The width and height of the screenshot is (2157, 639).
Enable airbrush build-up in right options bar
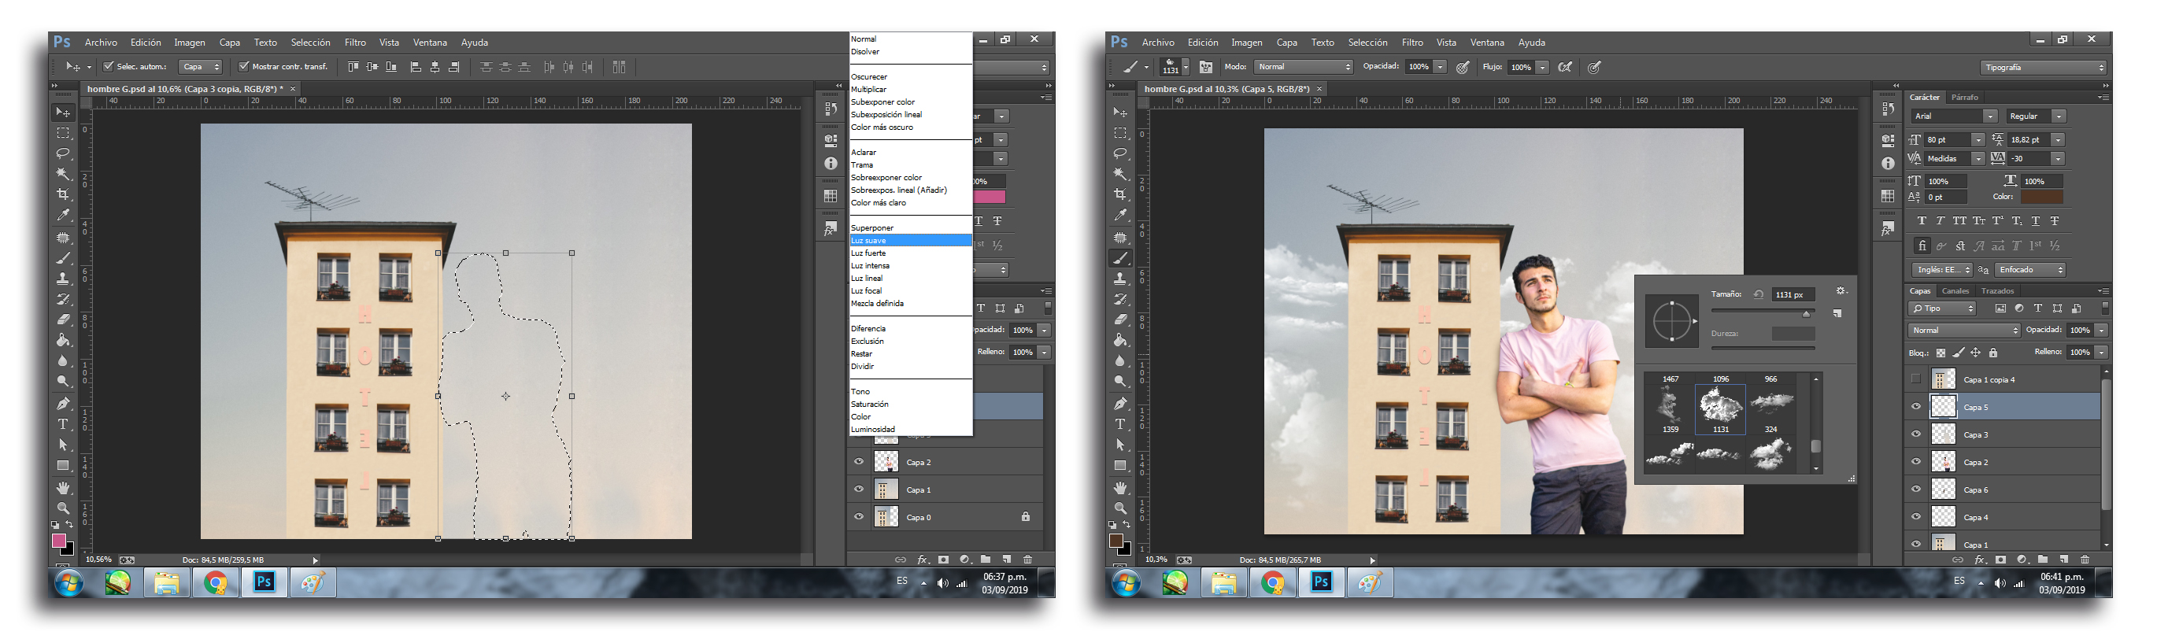coord(1564,67)
